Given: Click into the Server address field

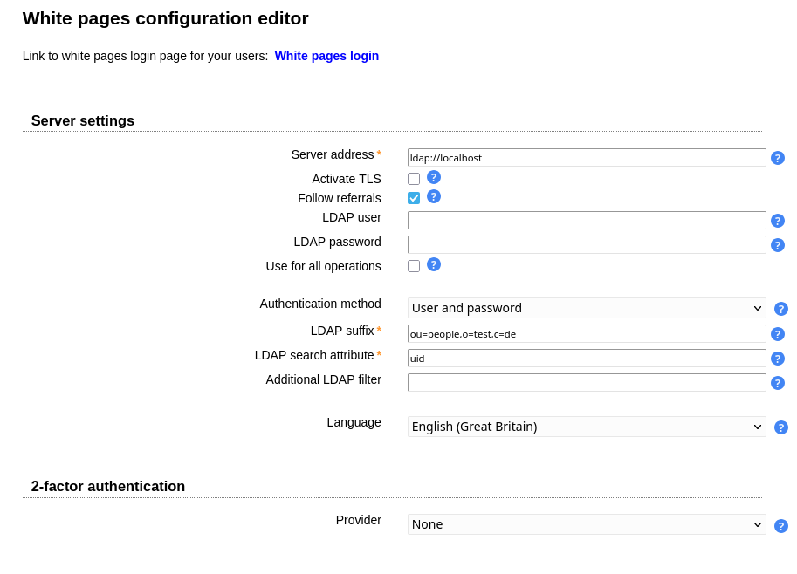Looking at the screenshot, I should [x=586, y=158].
